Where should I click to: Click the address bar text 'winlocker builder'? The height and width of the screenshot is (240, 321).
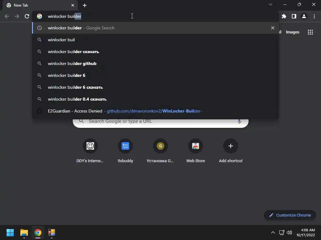point(65,16)
